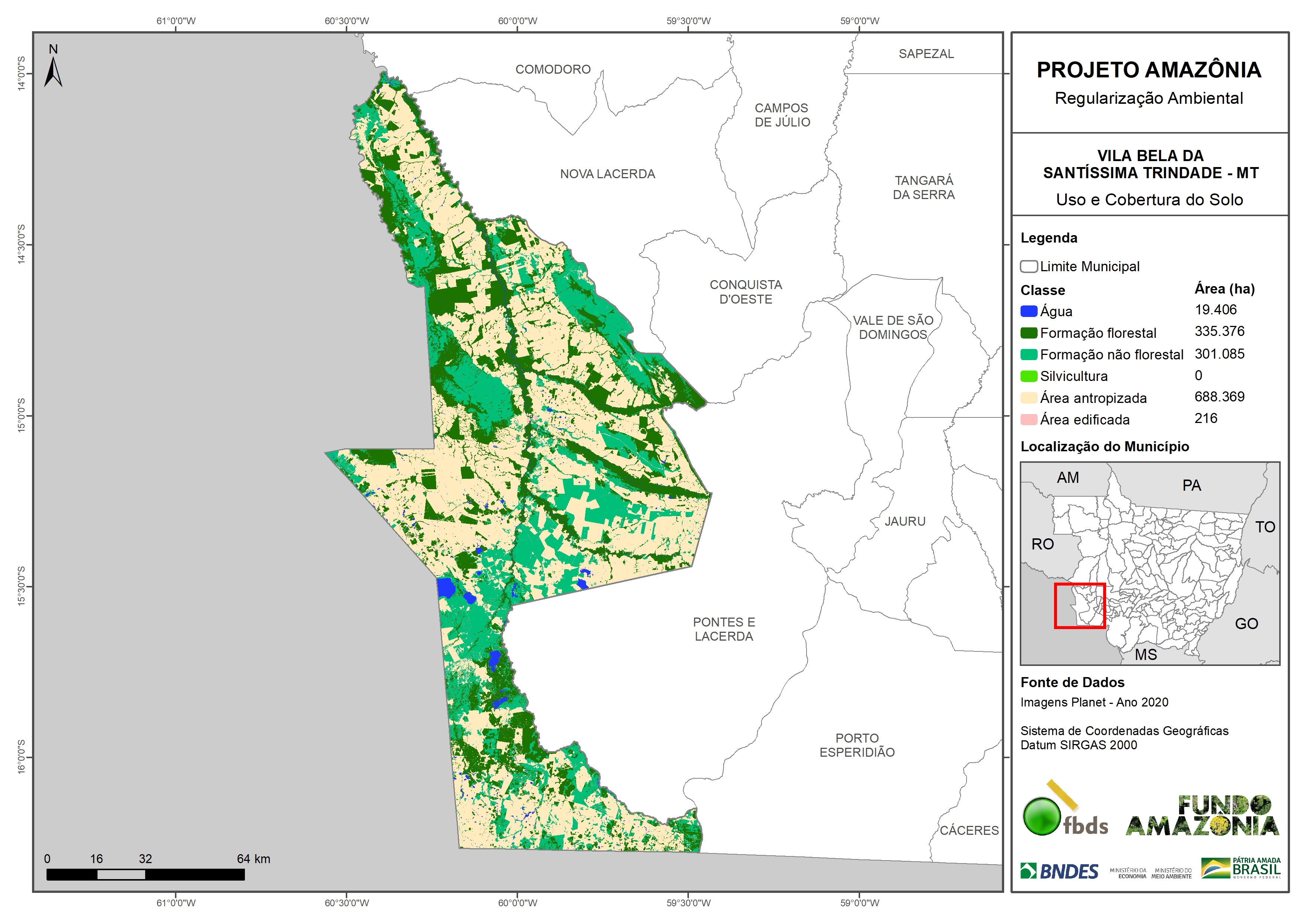Click the red rectangle in locator map
The image size is (1306, 923).
coord(1080,606)
